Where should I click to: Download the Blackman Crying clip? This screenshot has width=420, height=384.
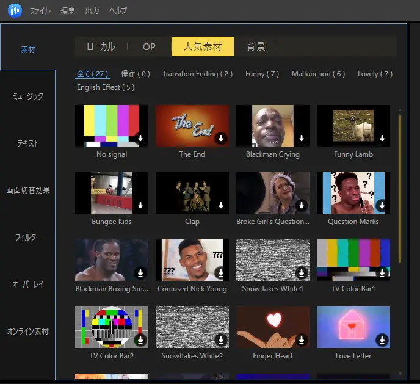tap(302, 139)
